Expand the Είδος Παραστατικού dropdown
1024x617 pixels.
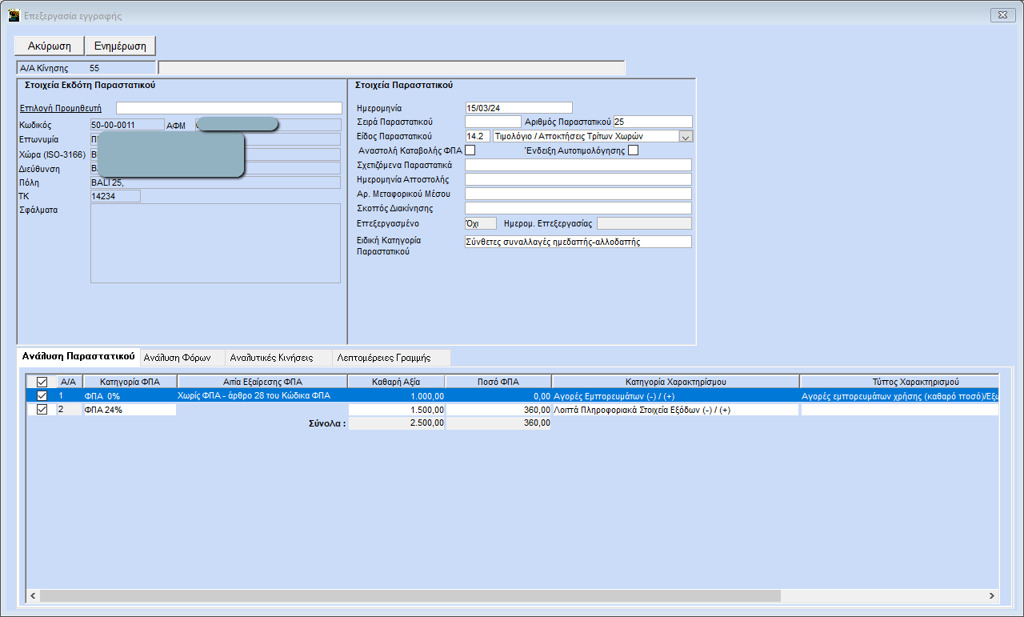click(685, 136)
